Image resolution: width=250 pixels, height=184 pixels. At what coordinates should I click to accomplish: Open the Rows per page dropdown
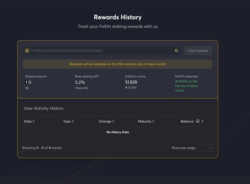(206, 148)
